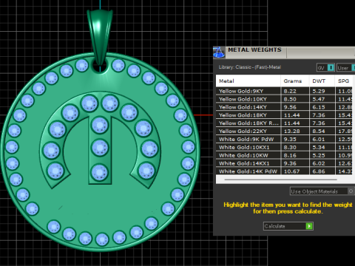
Task: Click the 6.86 DWT value
Action: 319,171
